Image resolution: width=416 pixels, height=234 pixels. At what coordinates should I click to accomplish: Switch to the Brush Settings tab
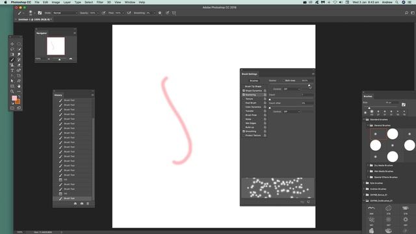(250, 74)
